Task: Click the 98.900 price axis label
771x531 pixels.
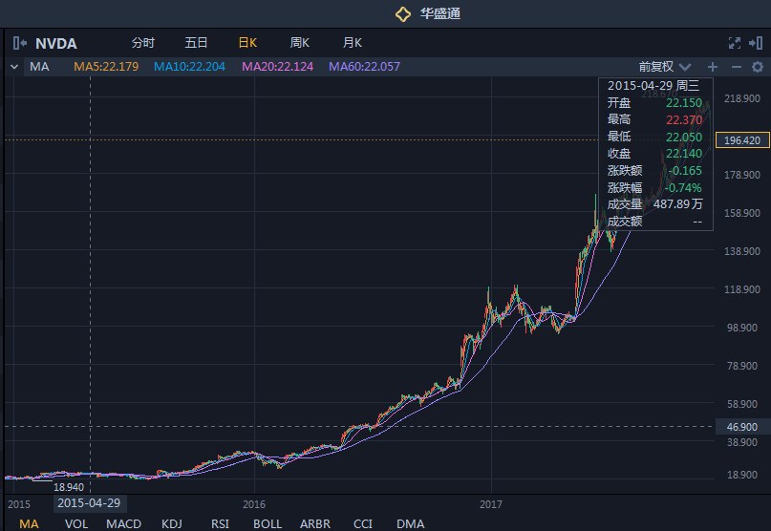Action: tap(742, 328)
